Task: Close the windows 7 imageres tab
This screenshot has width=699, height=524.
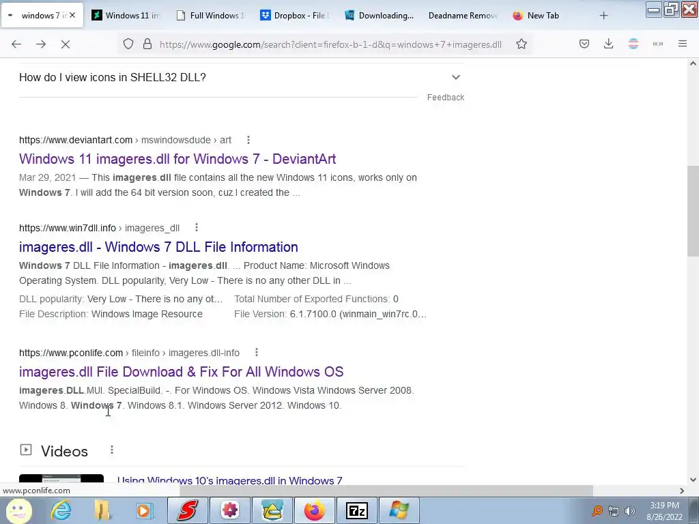Action: click(72, 15)
